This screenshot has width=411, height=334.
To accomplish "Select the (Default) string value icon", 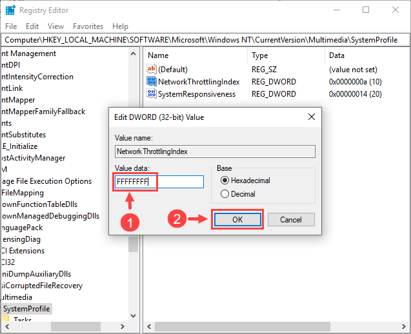I will click(x=151, y=69).
